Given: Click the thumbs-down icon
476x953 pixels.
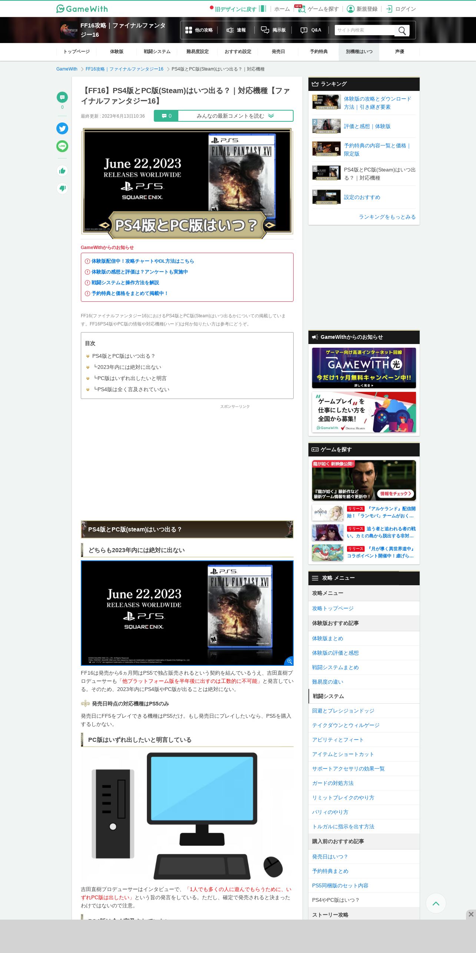Looking at the screenshot, I should 62,188.
